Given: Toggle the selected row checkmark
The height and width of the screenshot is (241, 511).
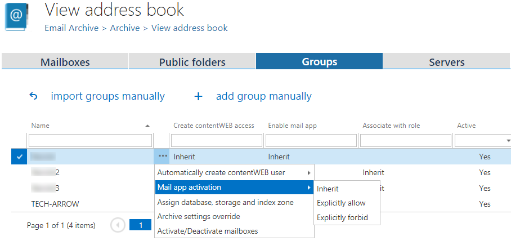Looking at the screenshot, I should [x=20, y=157].
